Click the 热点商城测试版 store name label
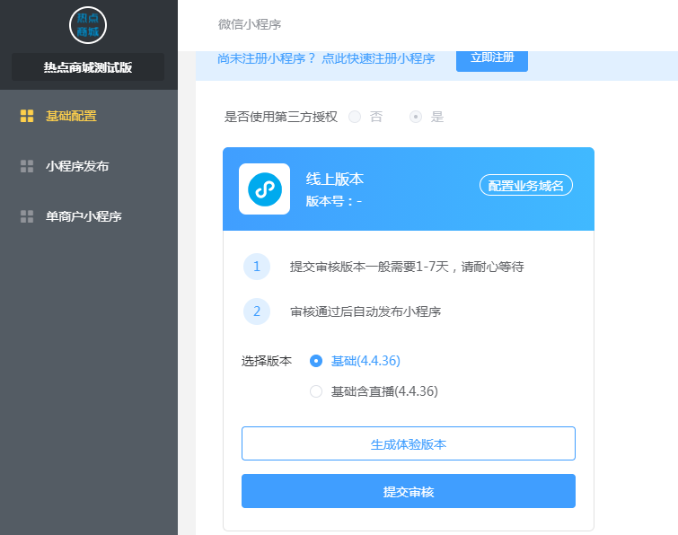This screenshot has height=535, width=678. click(x=88, y=67)
